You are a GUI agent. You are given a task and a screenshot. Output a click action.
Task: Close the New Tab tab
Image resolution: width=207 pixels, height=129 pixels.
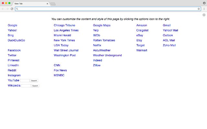[47, 4]
